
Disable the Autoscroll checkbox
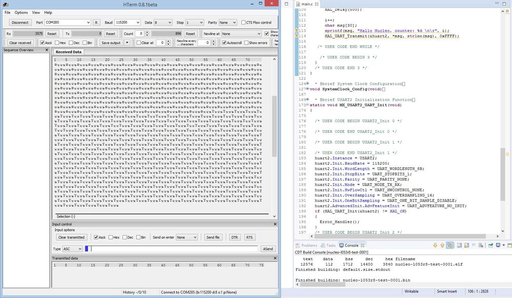(x=224, y=43)
